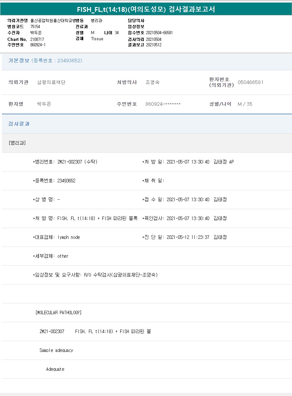Click prescribing doctor name 조영숙
This screenshot has height=396, width=292.
pyautogui.click(x=152, y=82)
